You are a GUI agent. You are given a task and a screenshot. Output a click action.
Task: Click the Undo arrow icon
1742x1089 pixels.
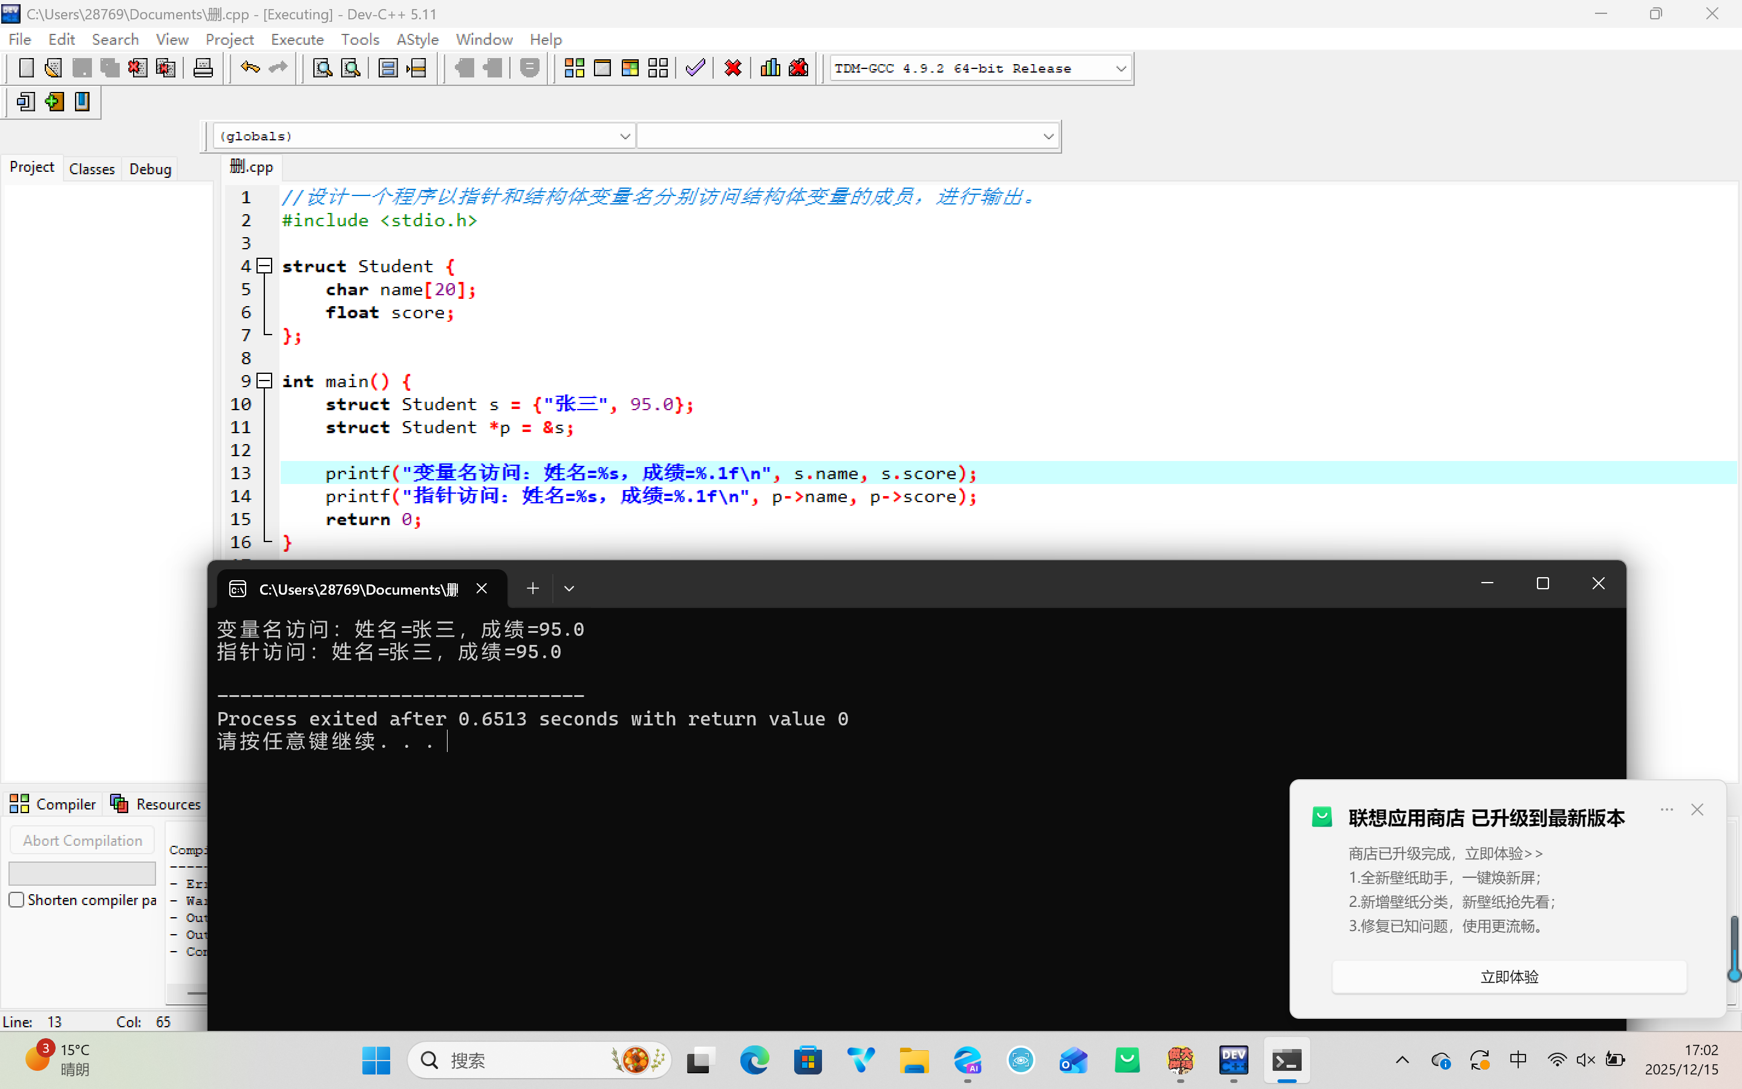[250, 68]
